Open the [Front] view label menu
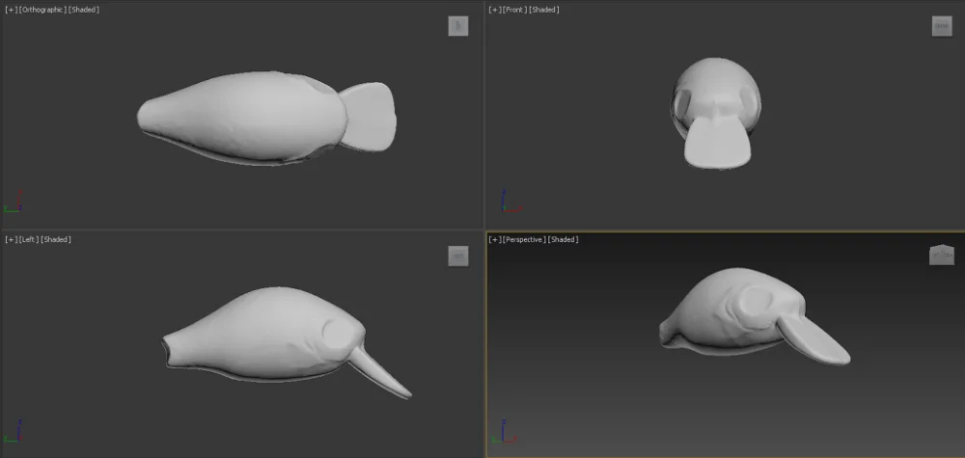Screen dimensions: 965x458 (x=514, y=10)
